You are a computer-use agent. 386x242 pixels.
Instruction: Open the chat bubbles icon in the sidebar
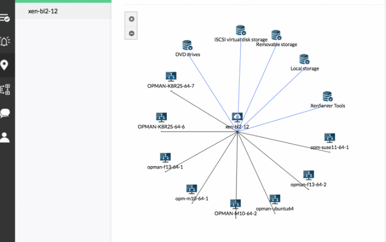click(5, 113)
